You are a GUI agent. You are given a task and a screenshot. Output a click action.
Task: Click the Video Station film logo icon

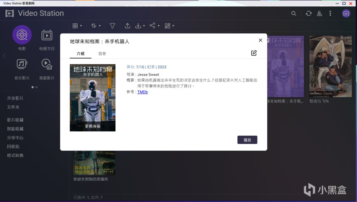coord(9,13)
